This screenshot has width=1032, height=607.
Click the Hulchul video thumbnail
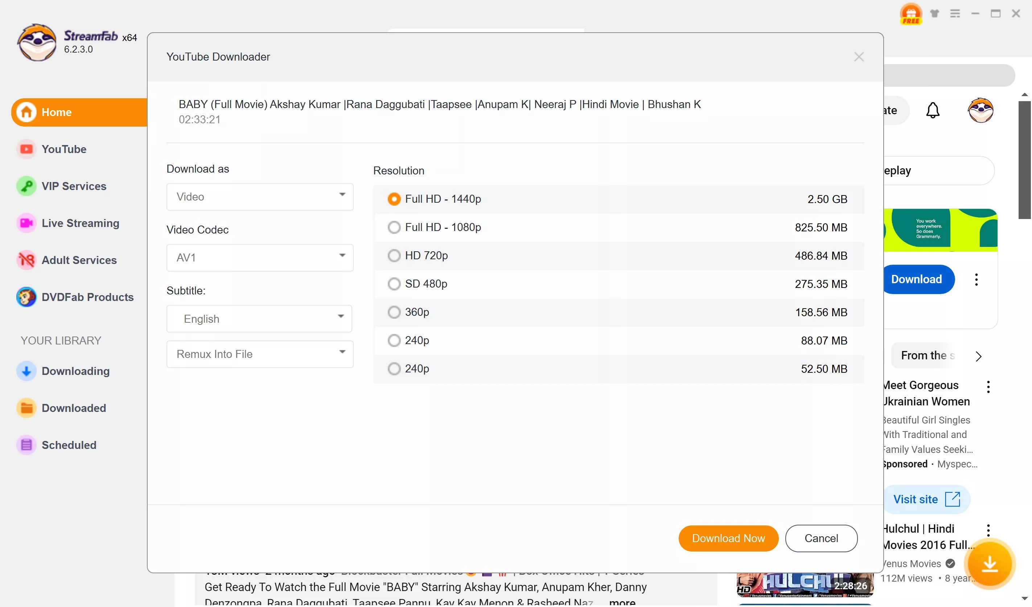(x=805, y=585)
